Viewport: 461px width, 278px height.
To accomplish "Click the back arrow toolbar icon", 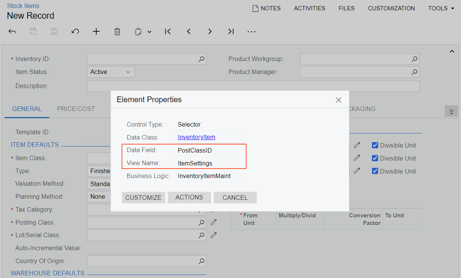I will click(x=12, y=32).
